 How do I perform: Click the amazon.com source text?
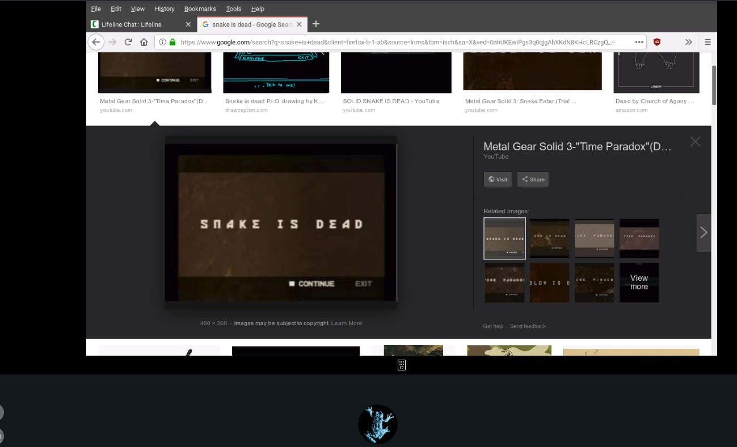[x=631, y=110]
